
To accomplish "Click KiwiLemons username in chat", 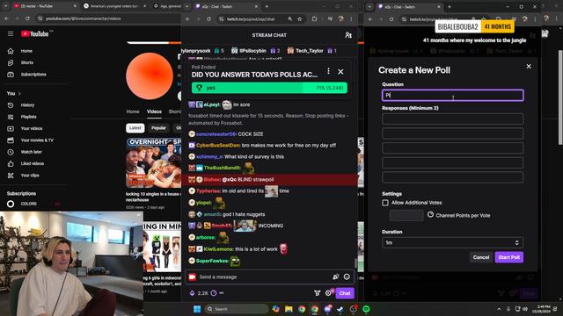I will click(218, 249).
